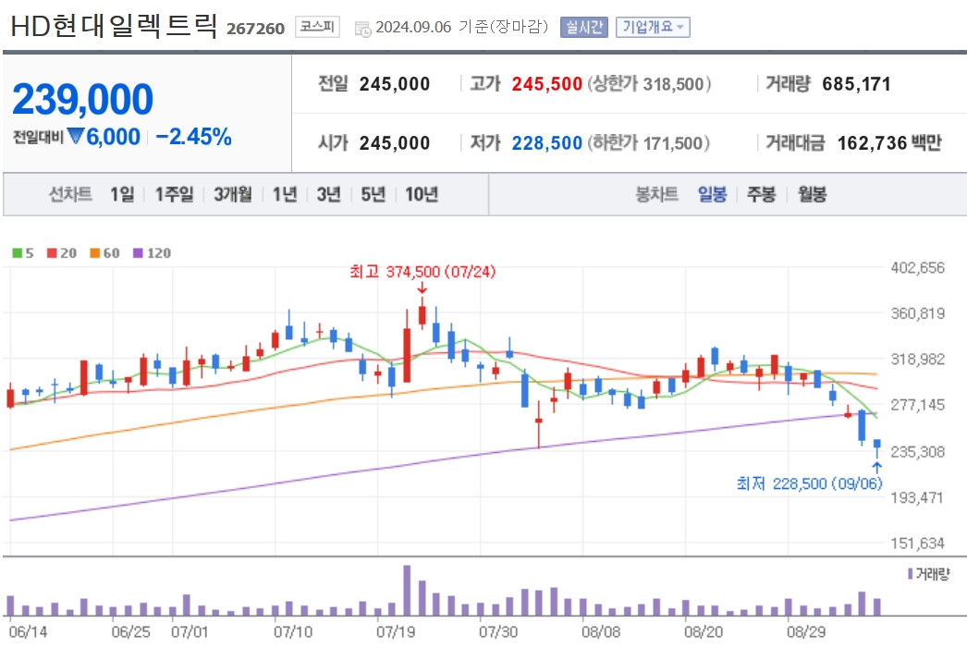Screen dimensions: 967x648
Task: Click the 07/24 high candlestick
Action: pos(422,313)
